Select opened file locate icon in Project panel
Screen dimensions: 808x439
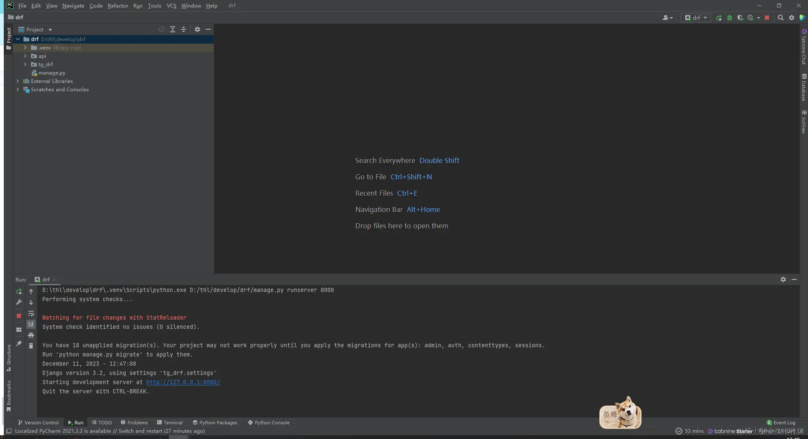[x=162, y=29]
